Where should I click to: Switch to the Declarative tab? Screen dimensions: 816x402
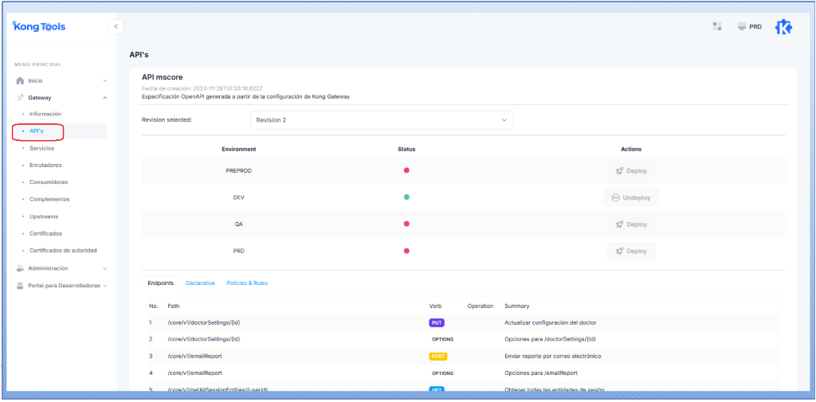click(x=200, y=283)
